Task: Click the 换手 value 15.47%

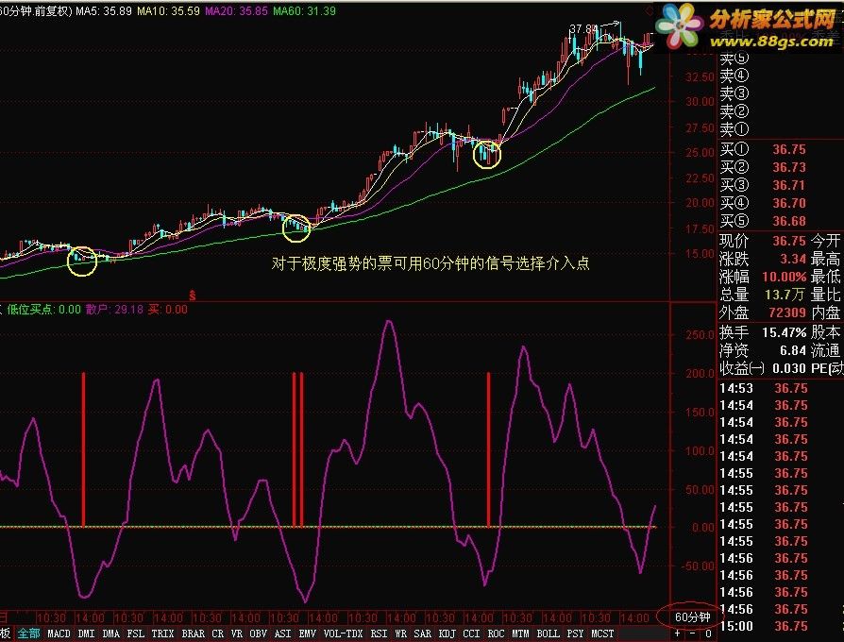Action: coord(785,332)
